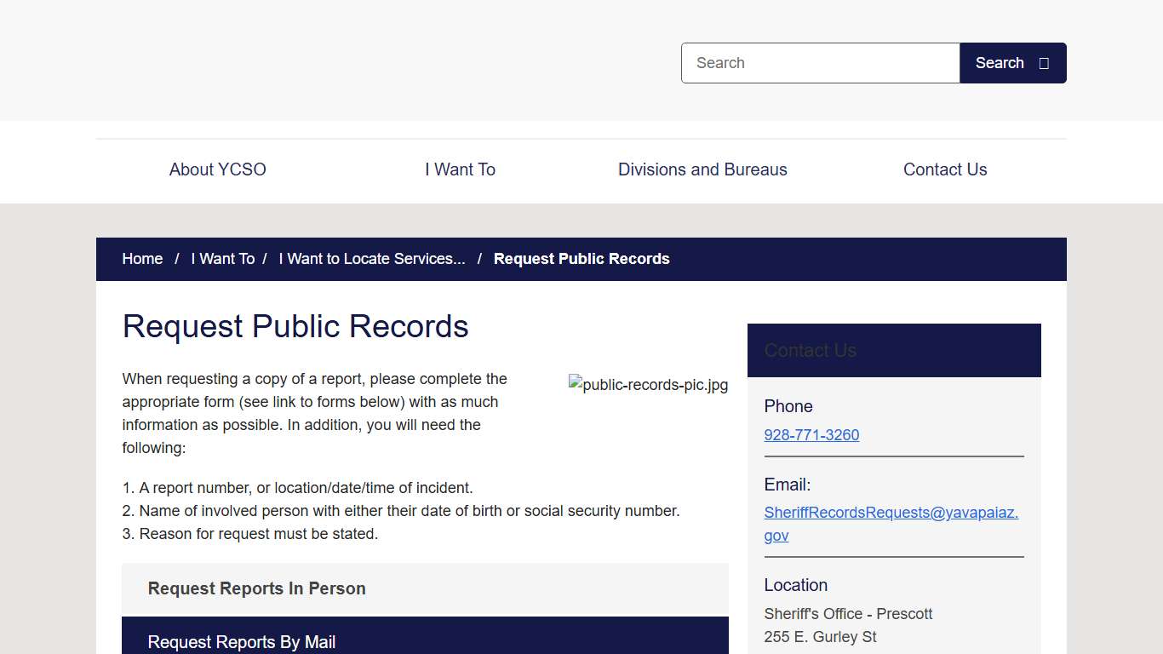Open the Contact Us navigation item

945,169
